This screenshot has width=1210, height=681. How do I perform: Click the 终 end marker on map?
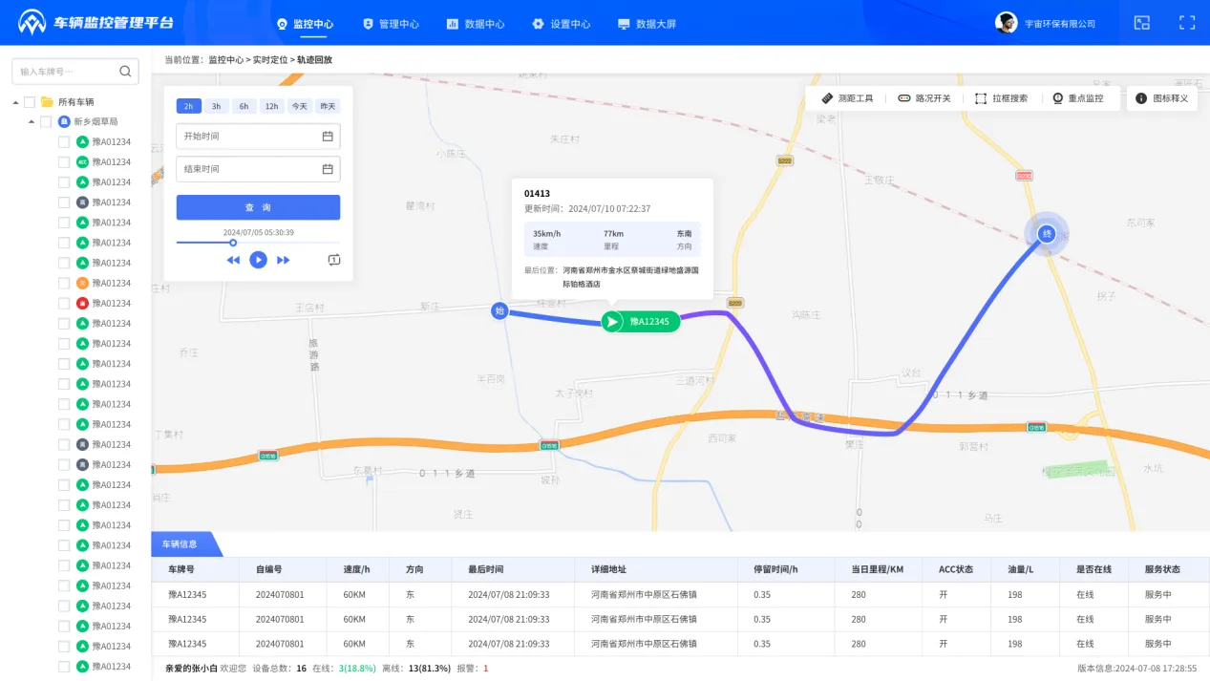(1047, 233)
